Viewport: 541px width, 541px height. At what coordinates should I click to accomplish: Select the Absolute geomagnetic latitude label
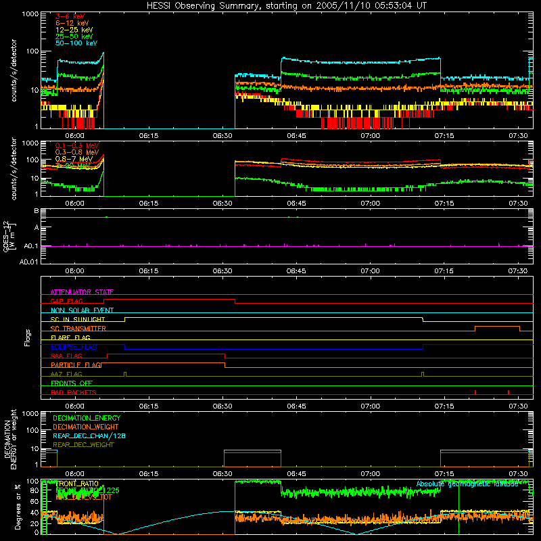(x=467, y=484)
